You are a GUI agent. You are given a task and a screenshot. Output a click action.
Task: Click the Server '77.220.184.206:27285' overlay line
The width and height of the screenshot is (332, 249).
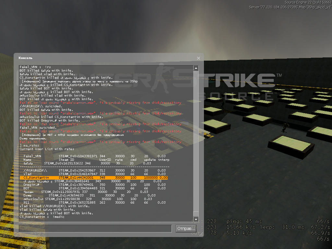290,7
